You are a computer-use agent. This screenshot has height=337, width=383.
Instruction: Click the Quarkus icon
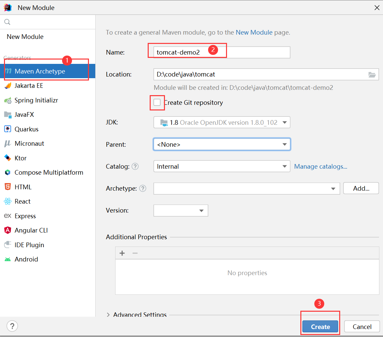tap(8, 129)
